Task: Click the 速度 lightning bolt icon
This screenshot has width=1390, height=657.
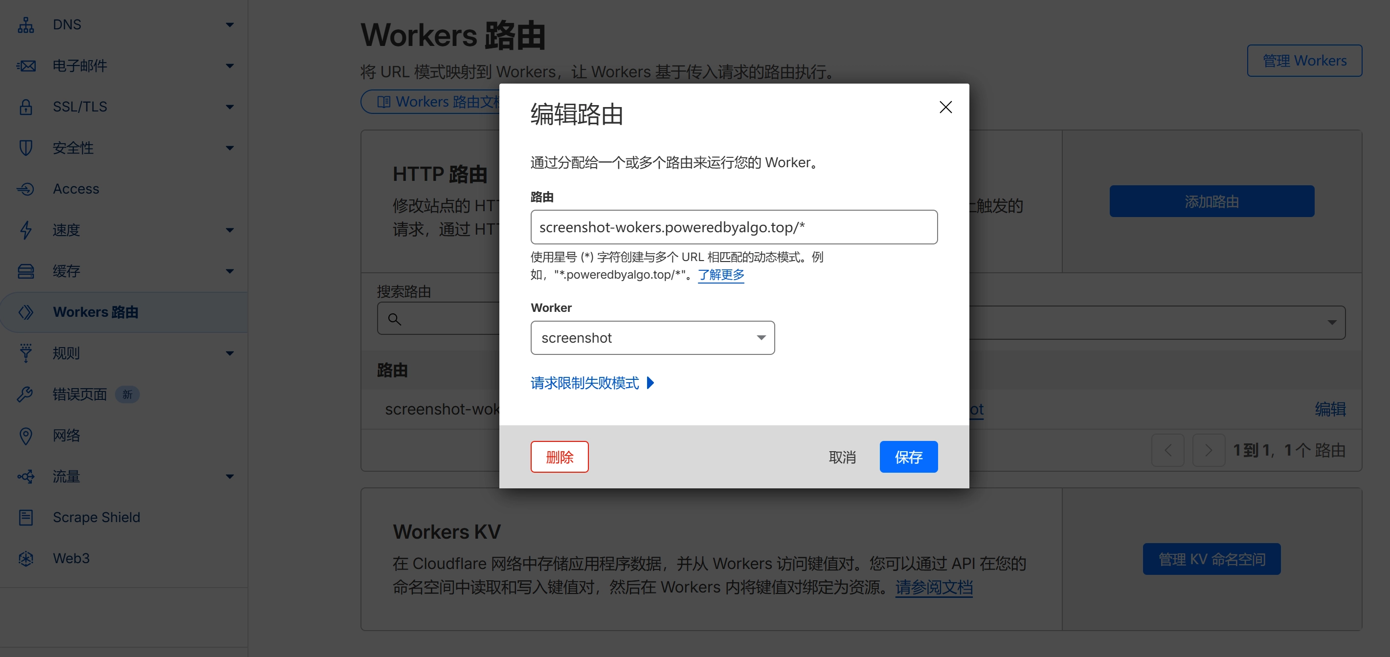Action: tap(26, 230)
